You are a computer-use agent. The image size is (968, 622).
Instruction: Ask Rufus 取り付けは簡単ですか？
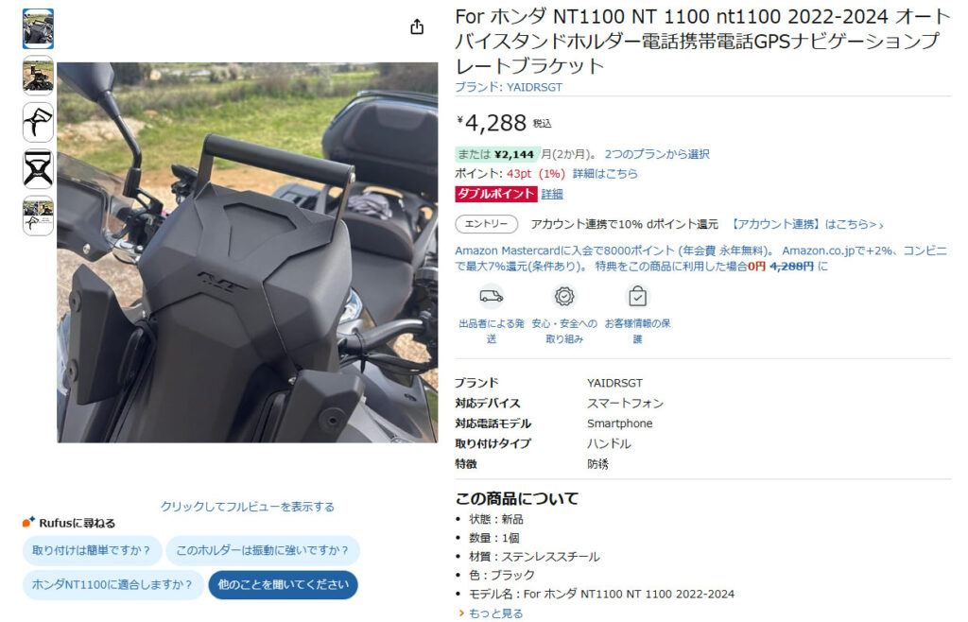point(92,550)
